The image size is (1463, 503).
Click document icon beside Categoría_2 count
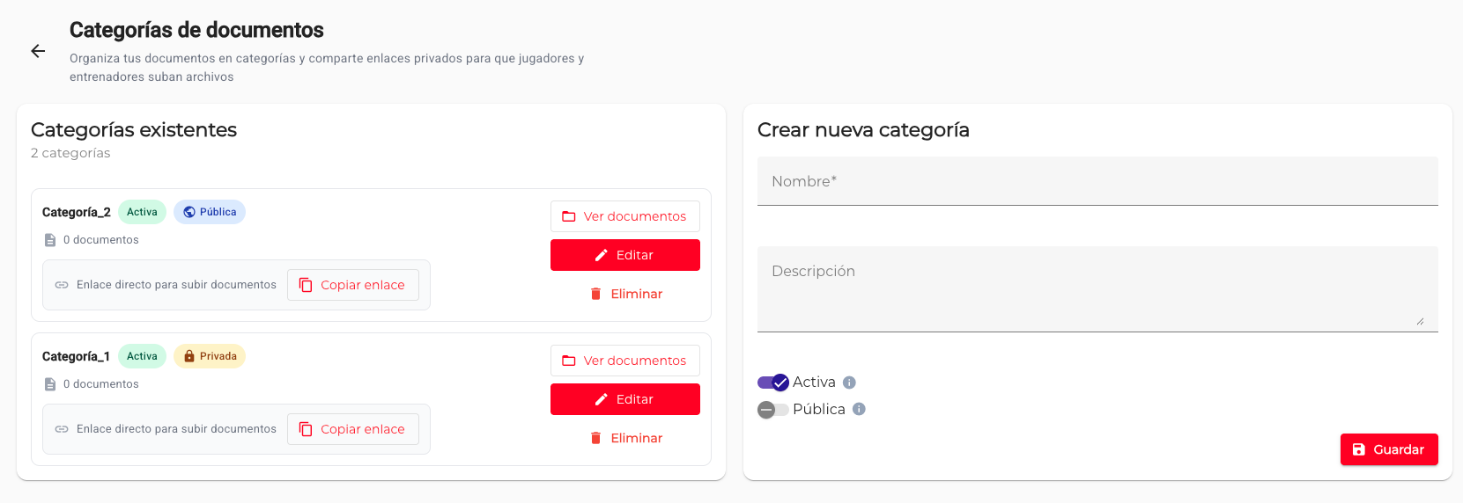click(x=50, y=240)
